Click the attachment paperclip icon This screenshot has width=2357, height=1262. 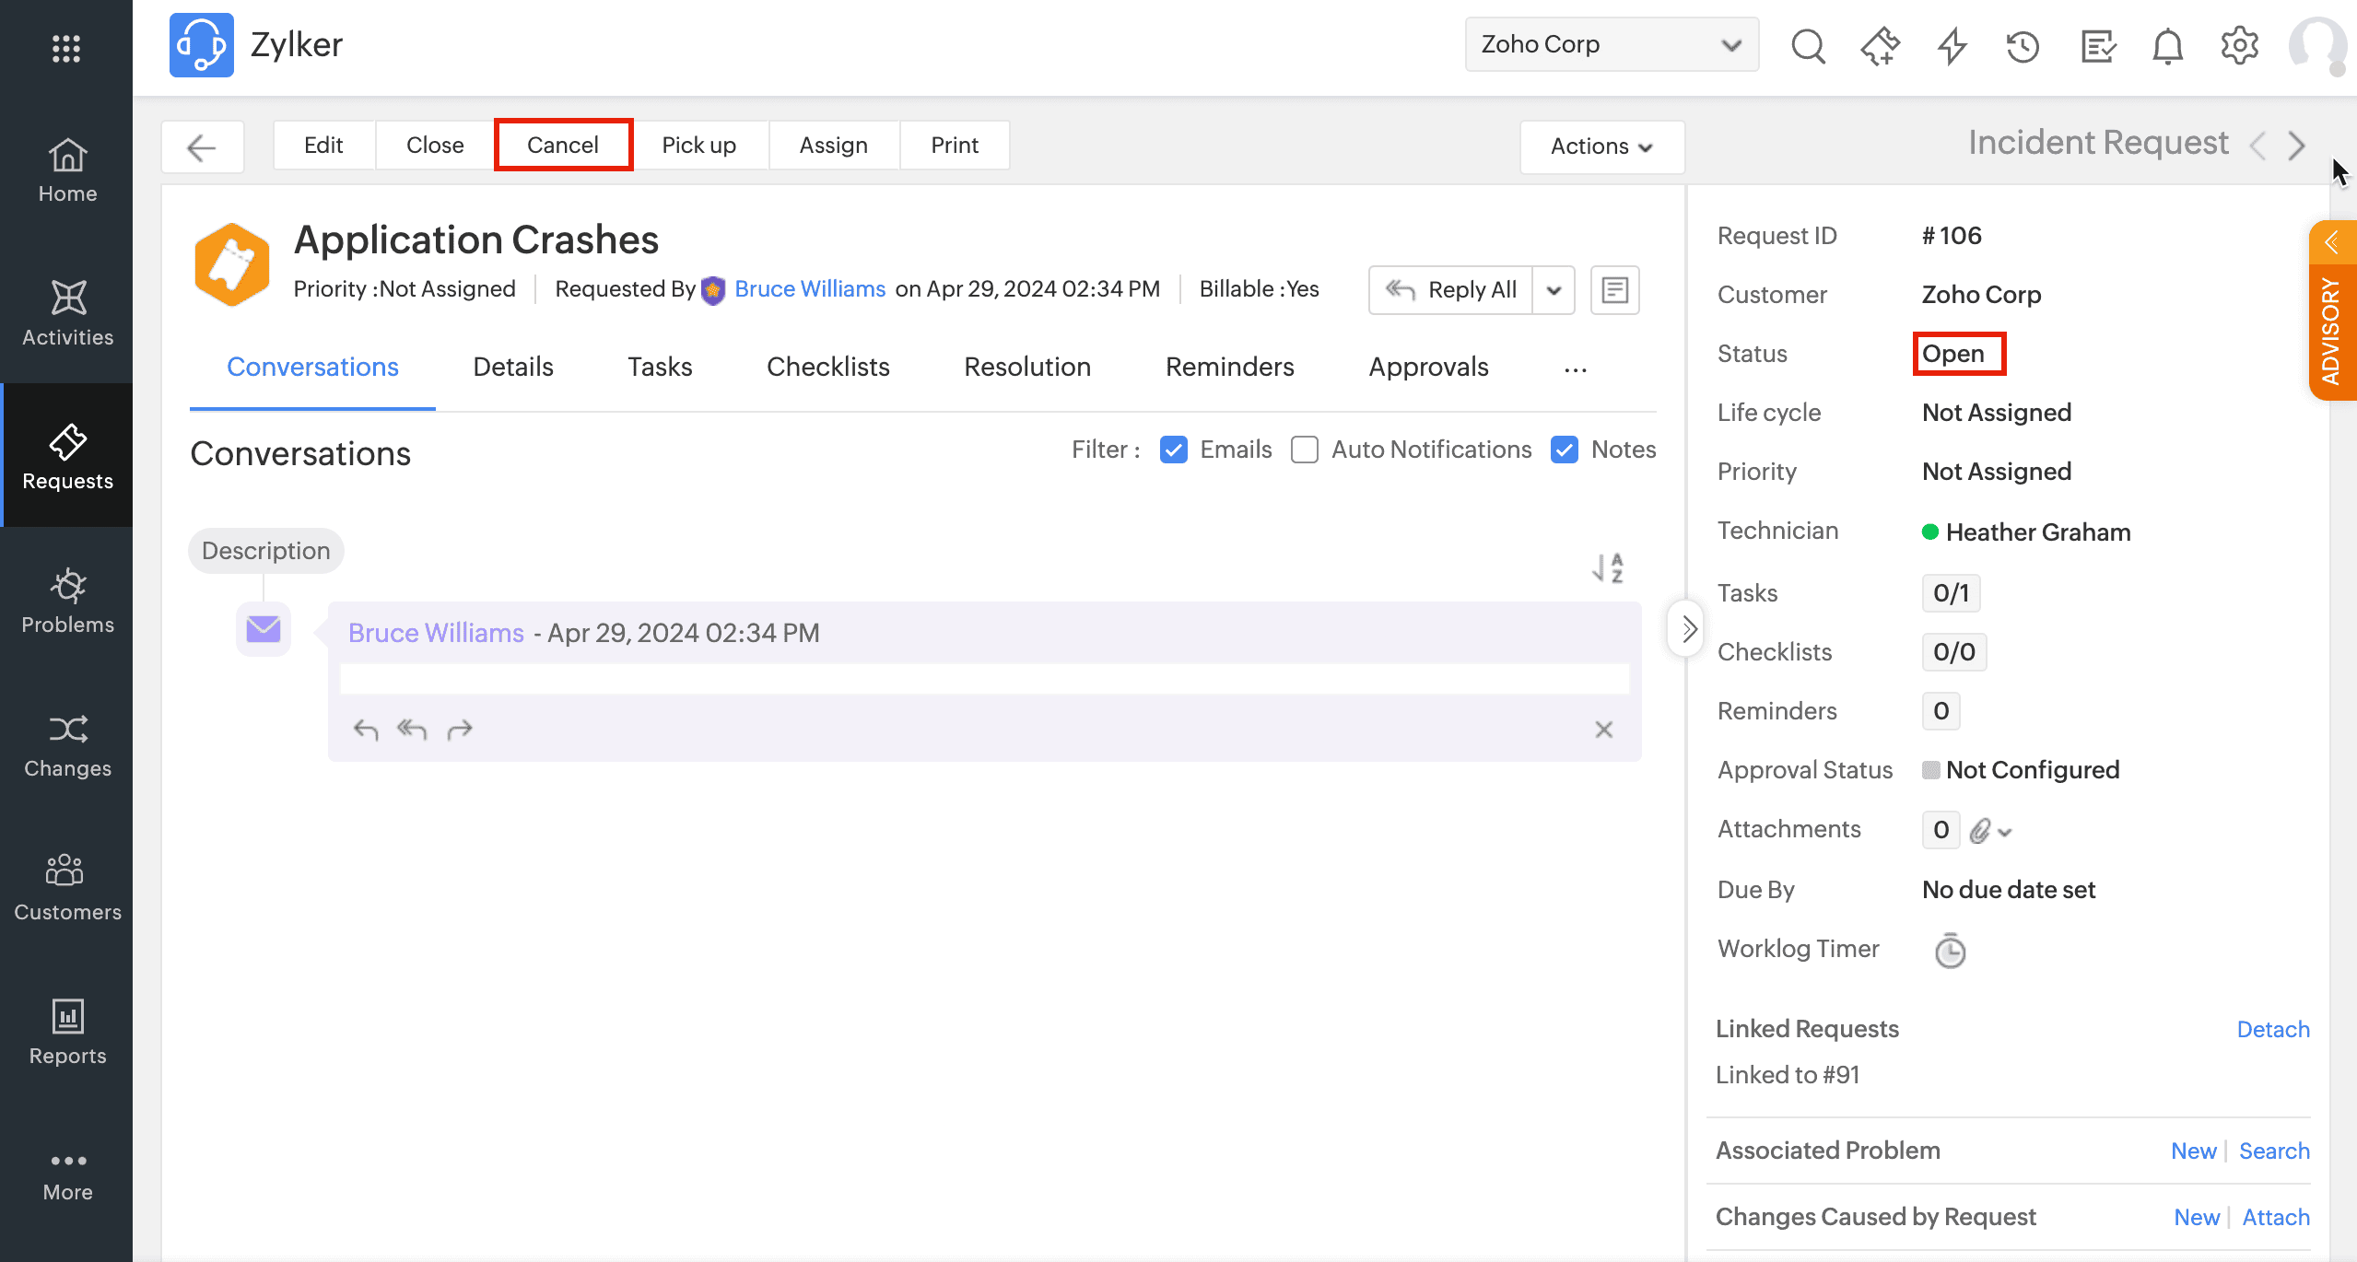(1980, 831)
